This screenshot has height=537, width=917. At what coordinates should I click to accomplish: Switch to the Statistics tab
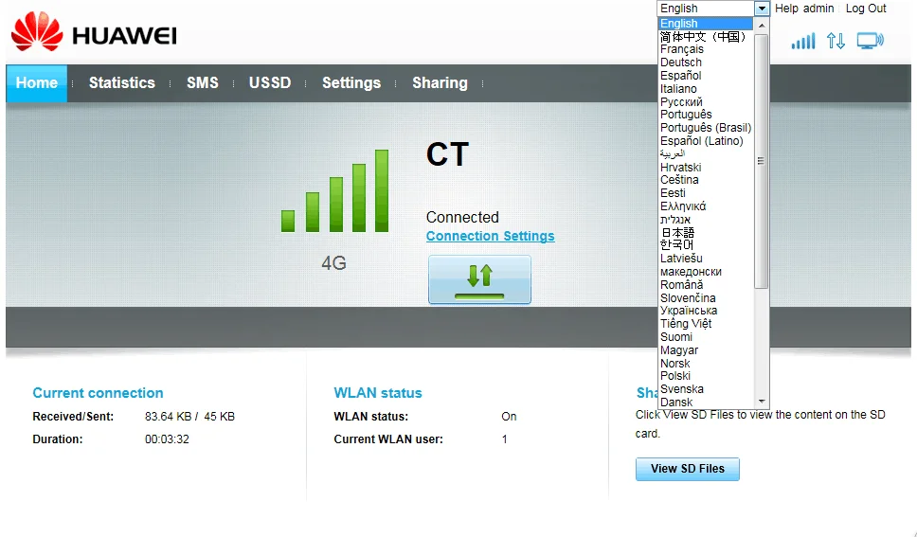click(121, 83)
